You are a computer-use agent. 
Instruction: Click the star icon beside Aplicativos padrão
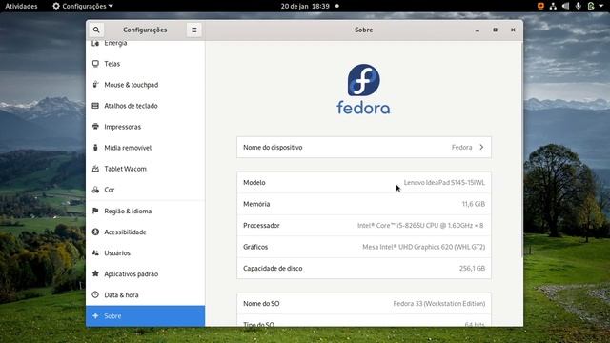[95, 273]
